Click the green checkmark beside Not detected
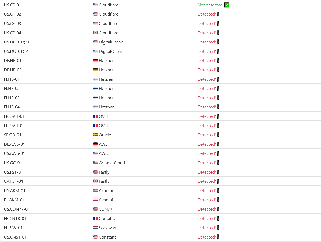This screenshot has height=242, width=321. tap(227, 5)
